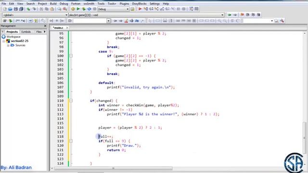Open the play(int game[][3]) function dropdown
The image size is (308, 173).
pyautogui.click(x=222, y=15)
